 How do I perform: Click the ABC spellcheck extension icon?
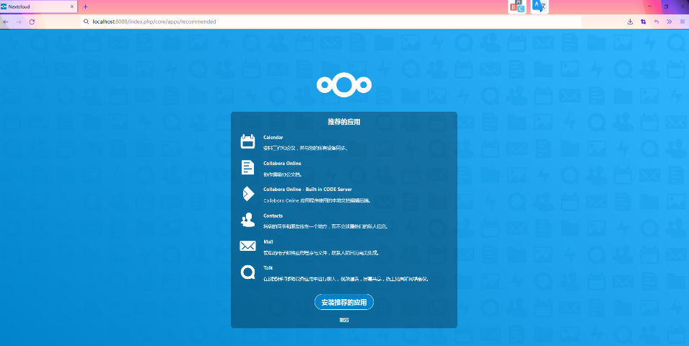[x=517, y=6]
